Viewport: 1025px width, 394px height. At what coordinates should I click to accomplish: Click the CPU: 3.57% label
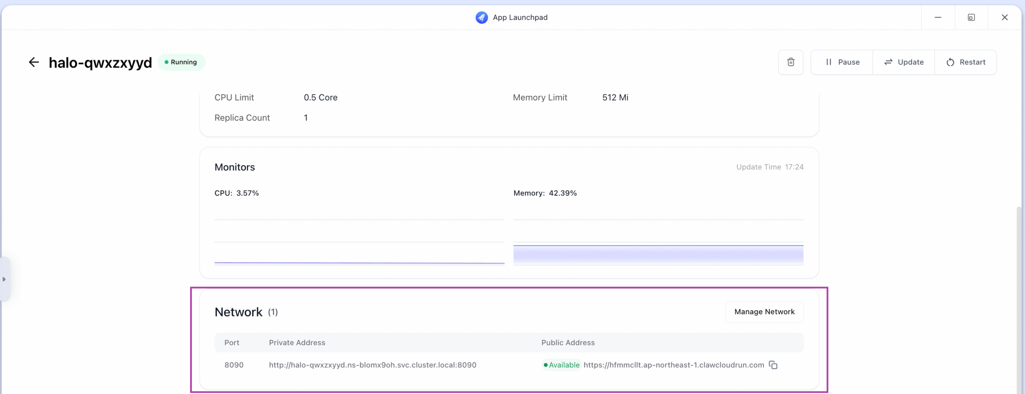[237, 193]
